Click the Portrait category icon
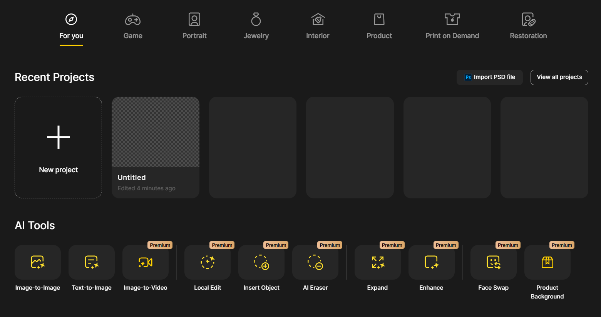Screen dimensions: 601x317 point(194,19)
